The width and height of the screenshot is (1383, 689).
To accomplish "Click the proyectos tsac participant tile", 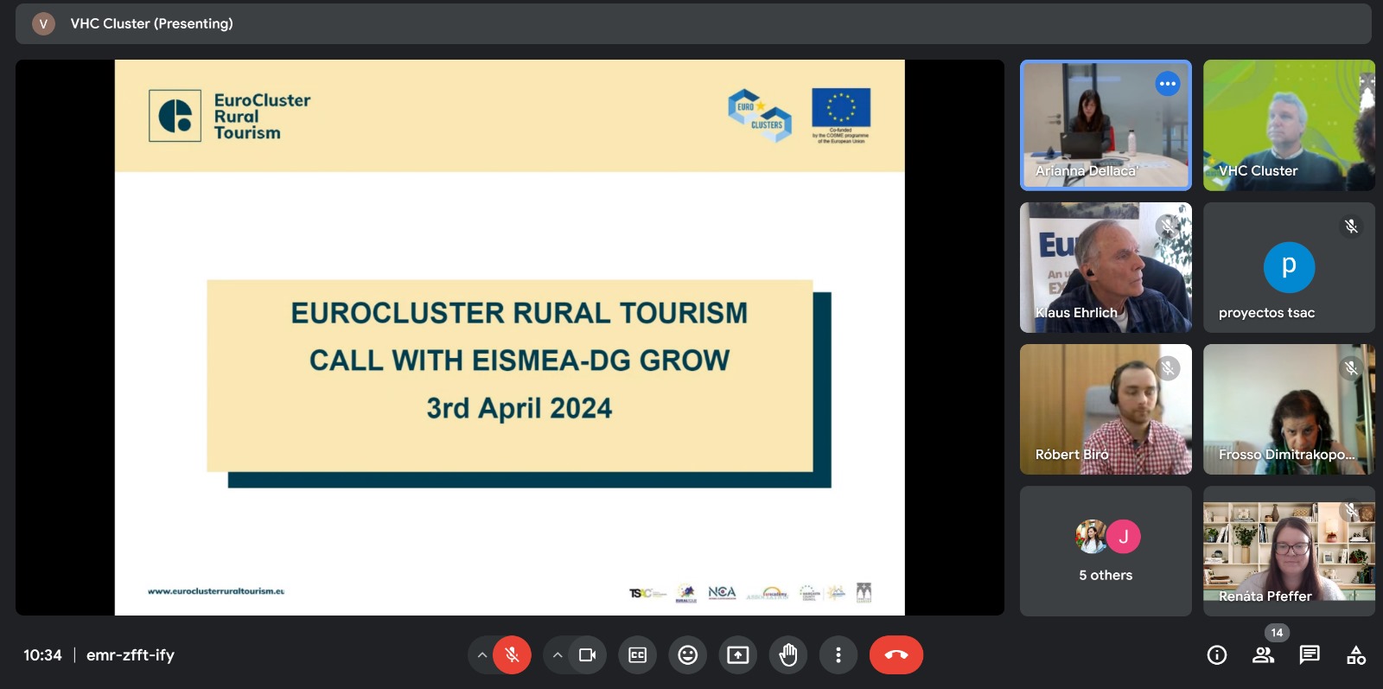I will (1288, 267).
